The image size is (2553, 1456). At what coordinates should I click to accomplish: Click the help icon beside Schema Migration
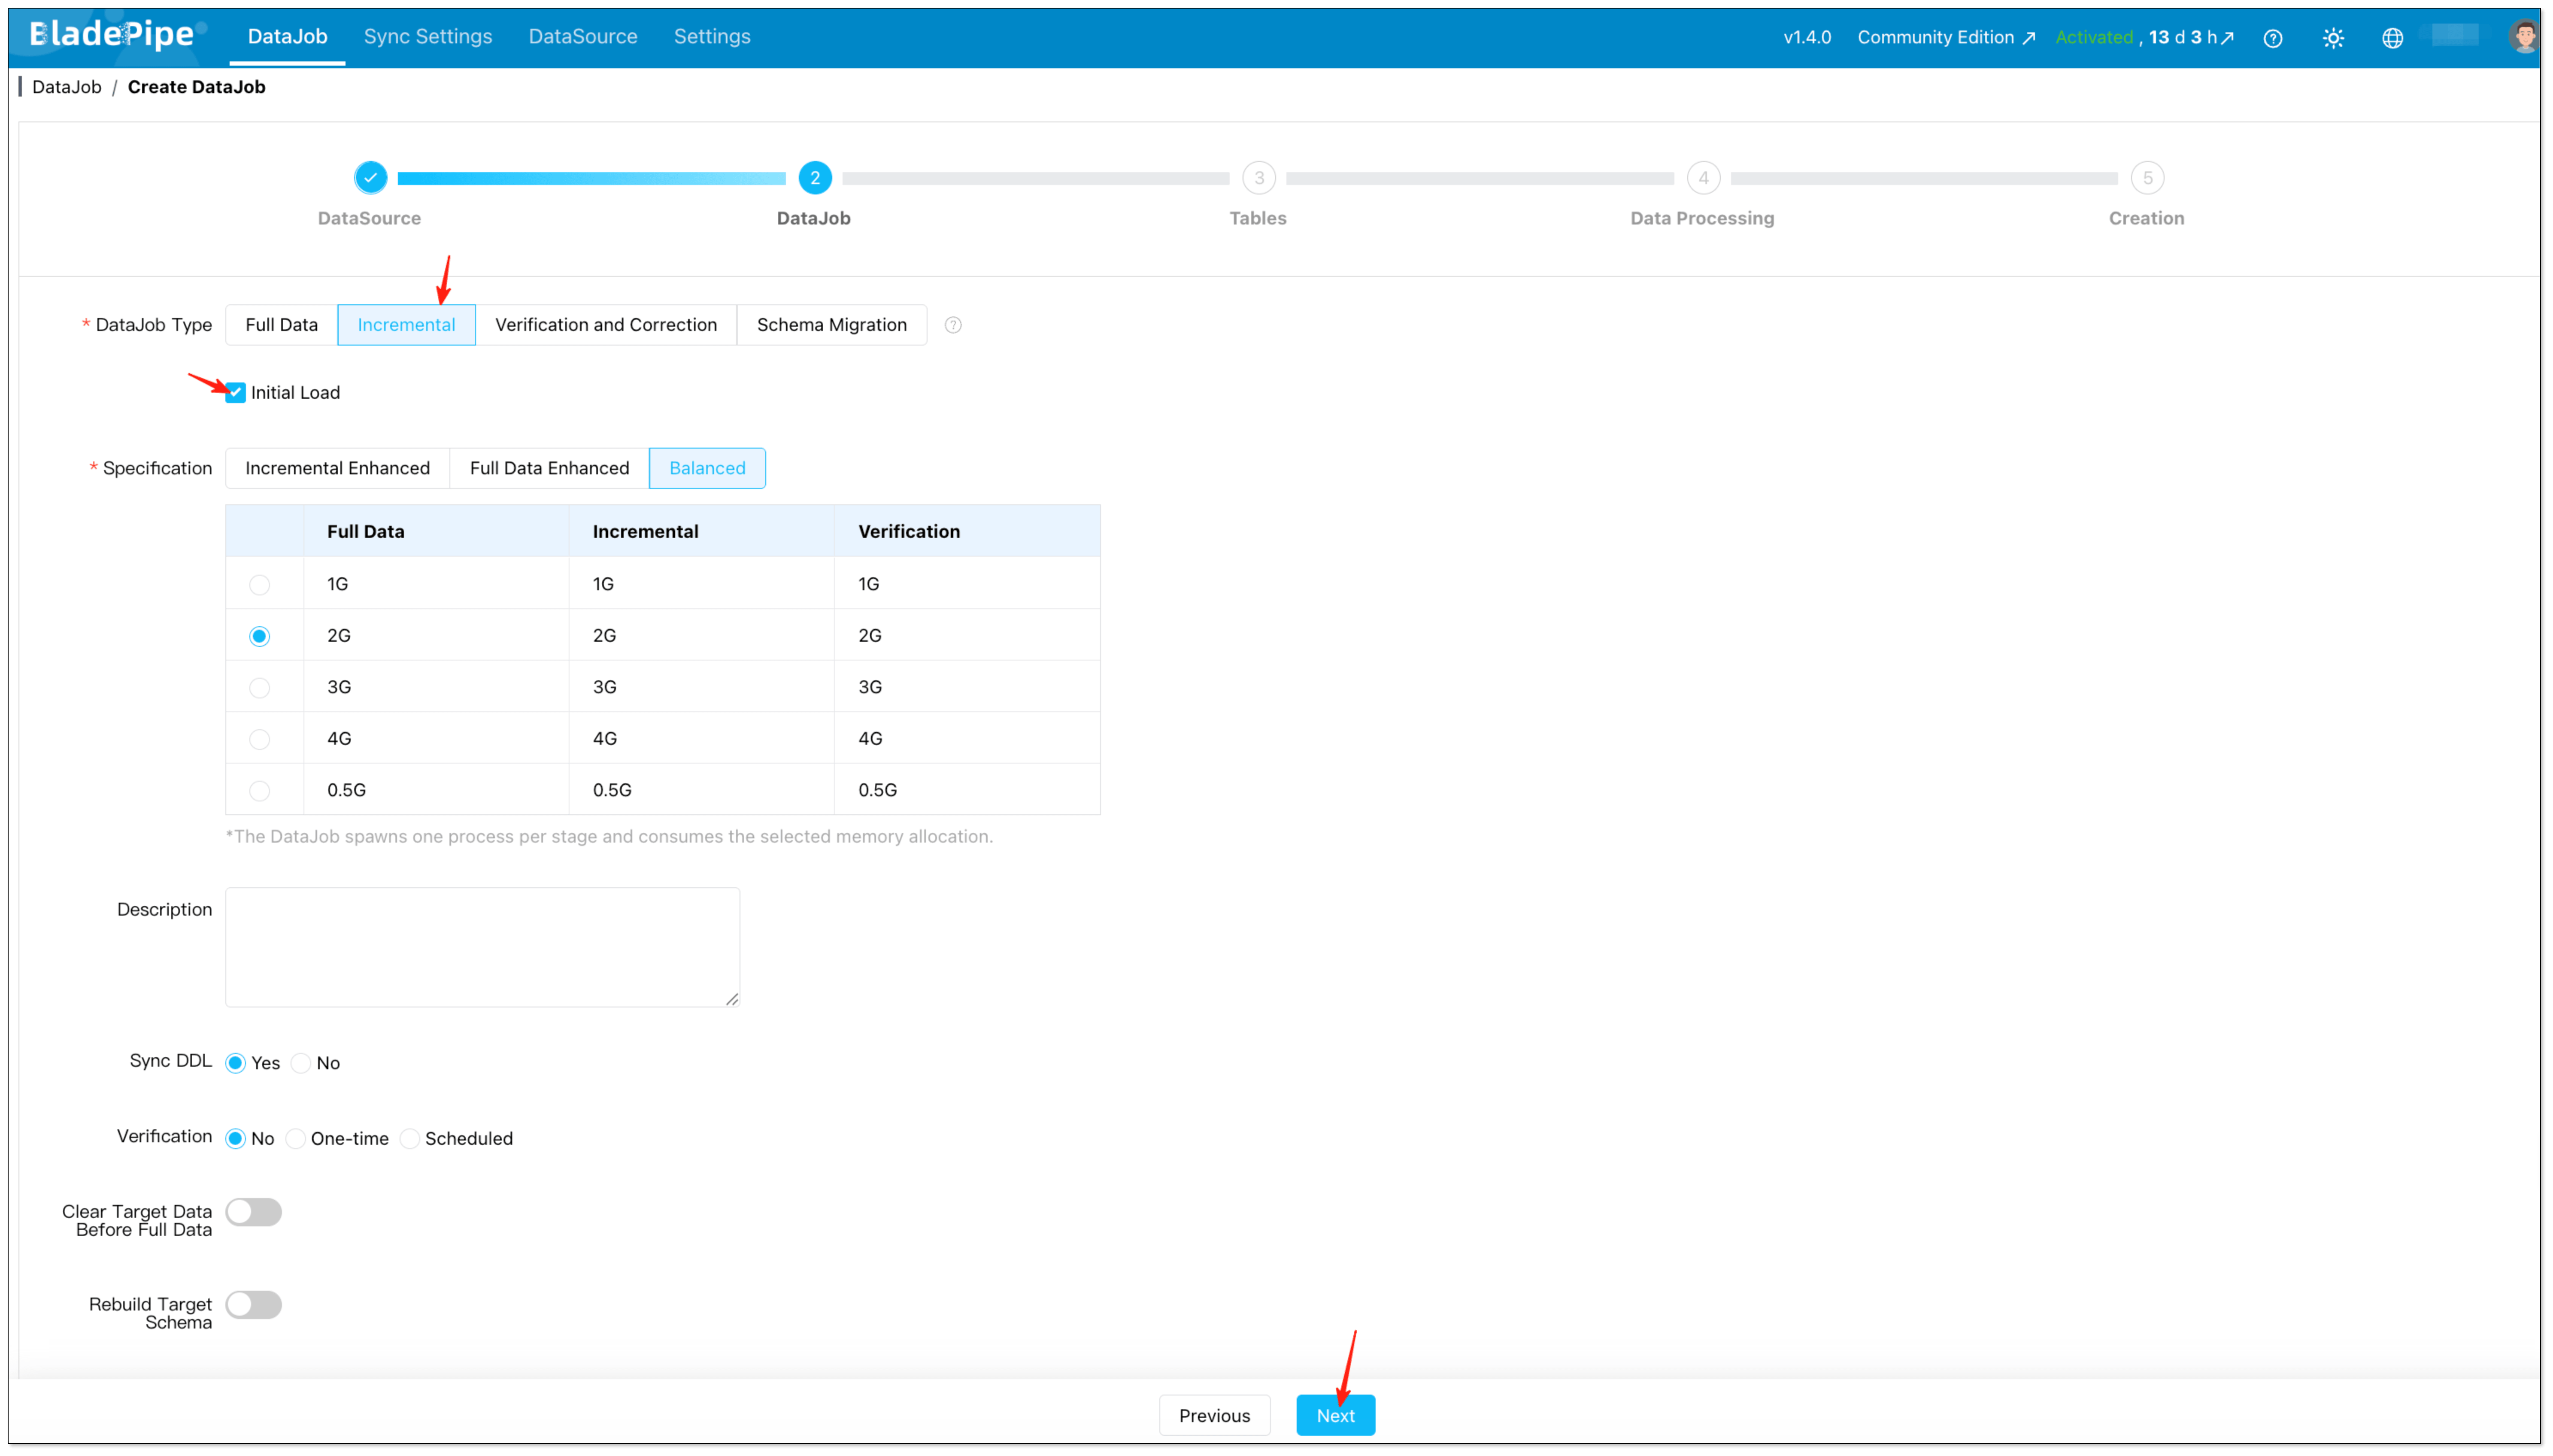coord(952,324)
